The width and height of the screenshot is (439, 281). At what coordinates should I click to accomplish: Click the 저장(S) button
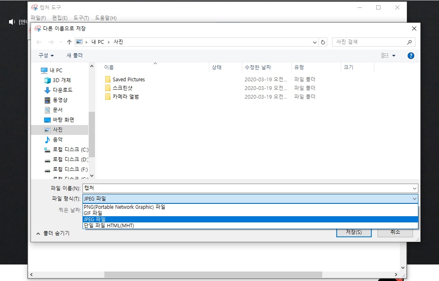(354, 232)
